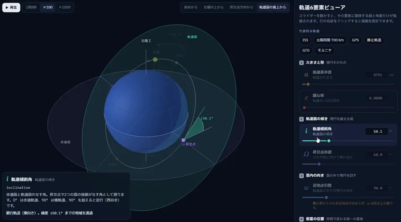Viewport: 401px width, 222px height.
Task: Pin highlight on the 軌道長半径 row name
Action: point(322,72)
